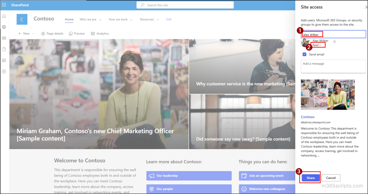
Task: Click the megaphone icon on Our leadership
Action: (x=152, y=176)
